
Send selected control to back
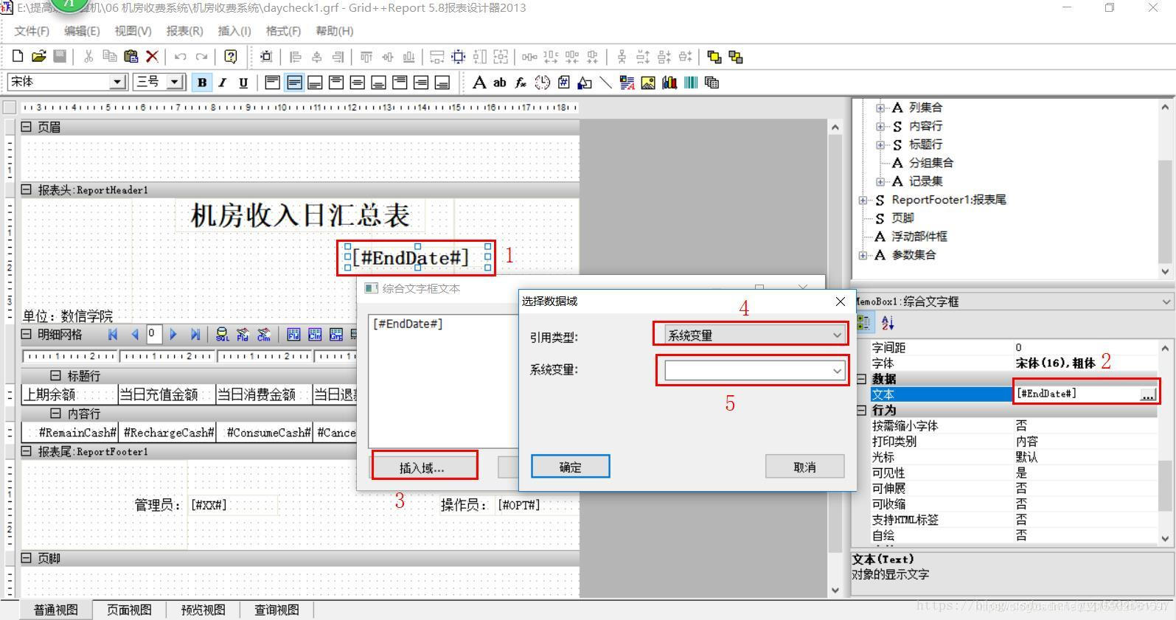click(736, 57)
